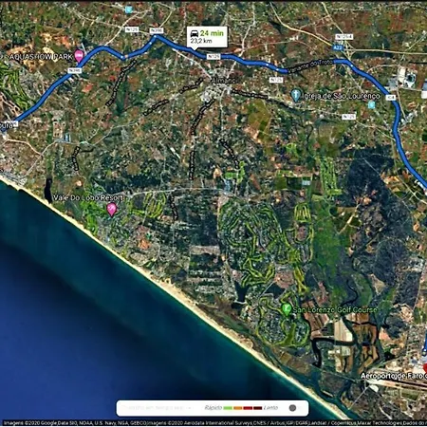427x427 pixels.
Task: Click the Almancil town label
Action: tap(224, 81)
